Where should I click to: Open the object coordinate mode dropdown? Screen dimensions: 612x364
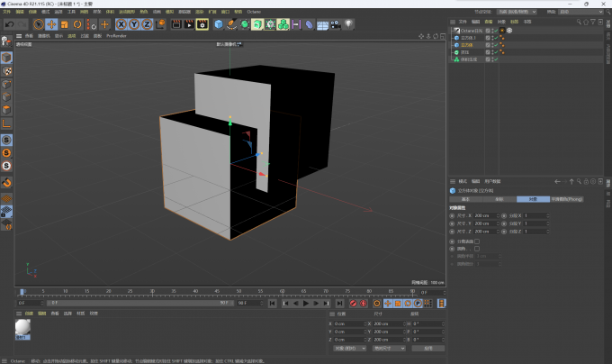tap(350, 349)
